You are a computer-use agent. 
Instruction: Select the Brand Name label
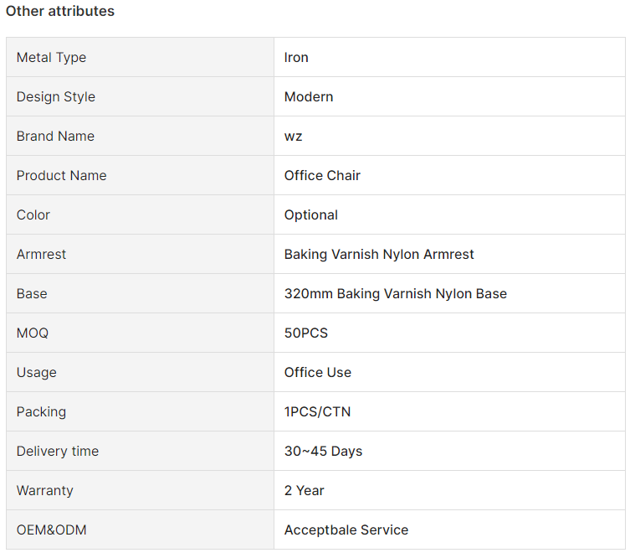coord(55,136)
